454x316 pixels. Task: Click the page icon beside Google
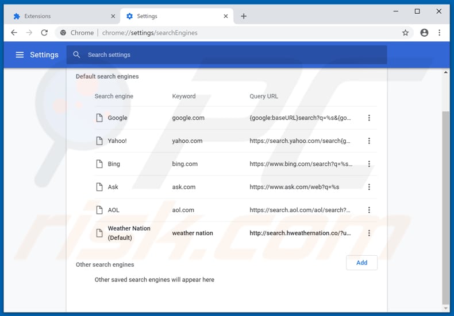point(99,118)
